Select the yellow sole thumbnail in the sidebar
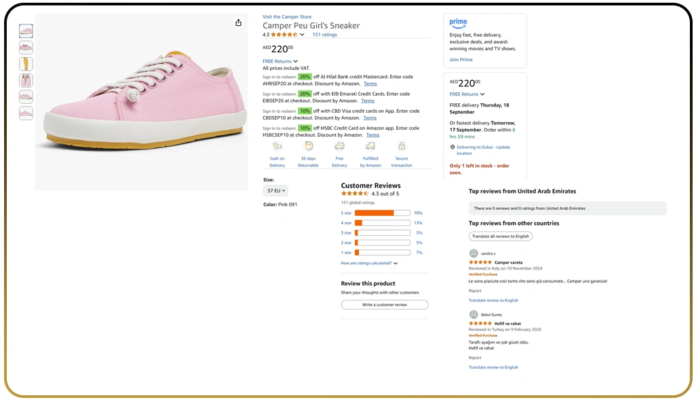696x400 pixels. pos(26,63)
